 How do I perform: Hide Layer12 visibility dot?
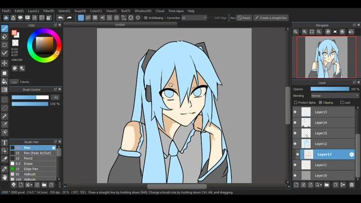point(295,144)
